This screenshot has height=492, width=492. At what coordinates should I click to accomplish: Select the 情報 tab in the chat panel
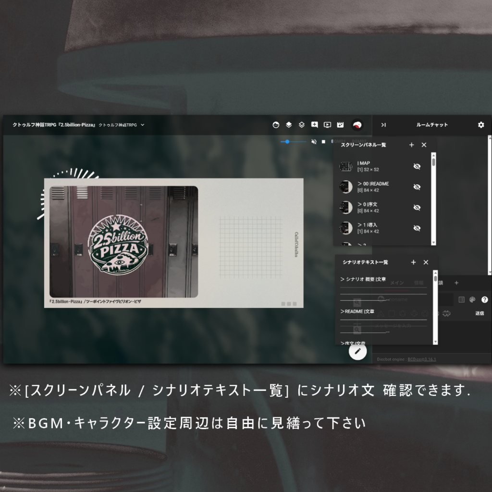tap(419, 283)
